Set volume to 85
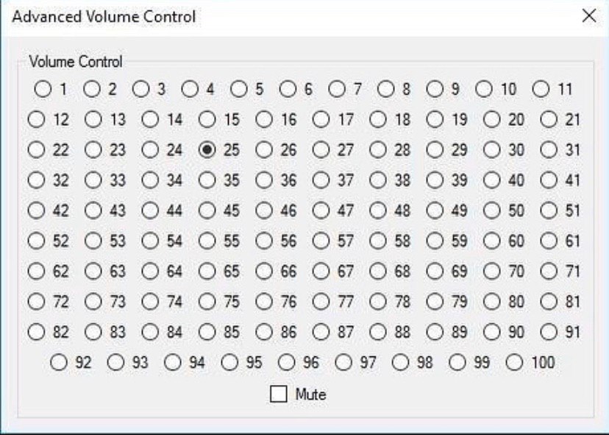The height and width of the screenshot is (435, 609). [207, 332]
